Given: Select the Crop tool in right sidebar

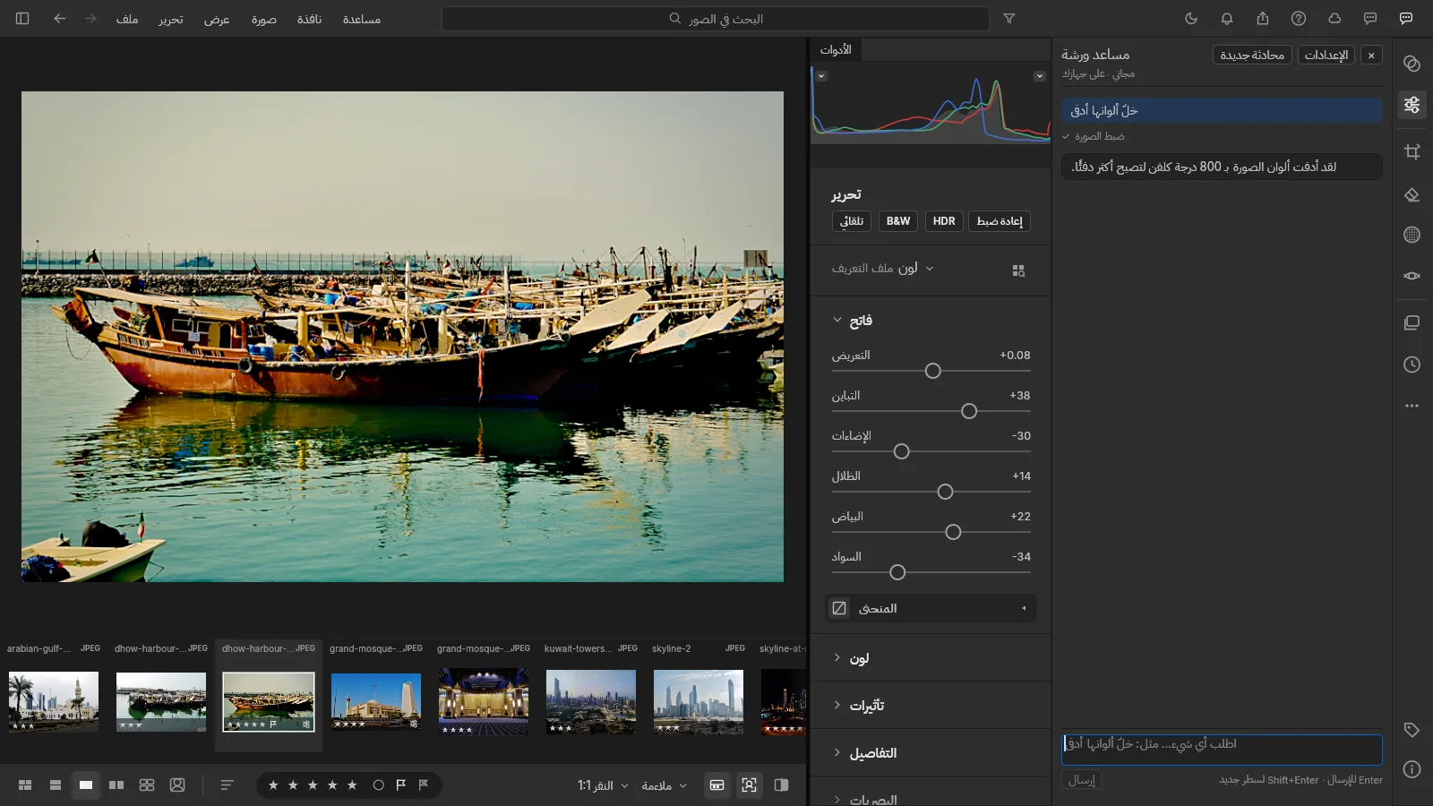Looking at the screenshot, I should point(1412,151).
